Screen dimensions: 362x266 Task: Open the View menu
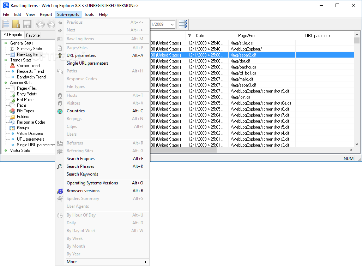click(30, 14)
